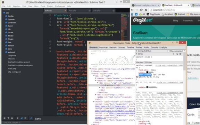This screenshot has width=200, height=125.
Task: Expand the Computed Style section
Action: pos(136,51)
